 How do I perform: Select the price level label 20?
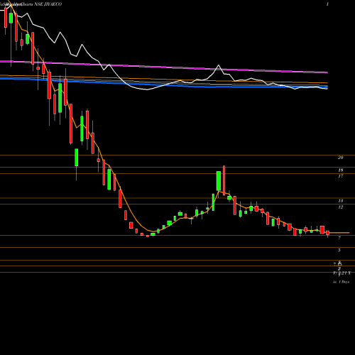click(x=341, y=158)
